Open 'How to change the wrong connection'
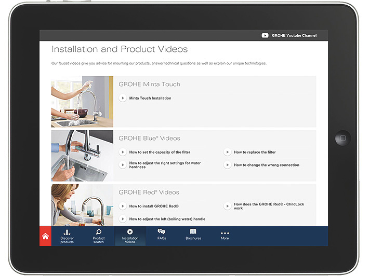This screenshot has height=276, width=369. click(267, 165)
